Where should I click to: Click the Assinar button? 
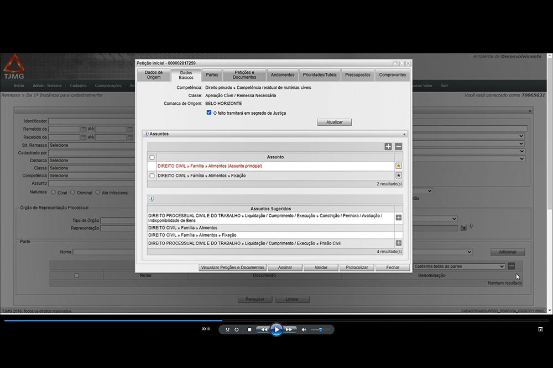click(x=285, y=268)
